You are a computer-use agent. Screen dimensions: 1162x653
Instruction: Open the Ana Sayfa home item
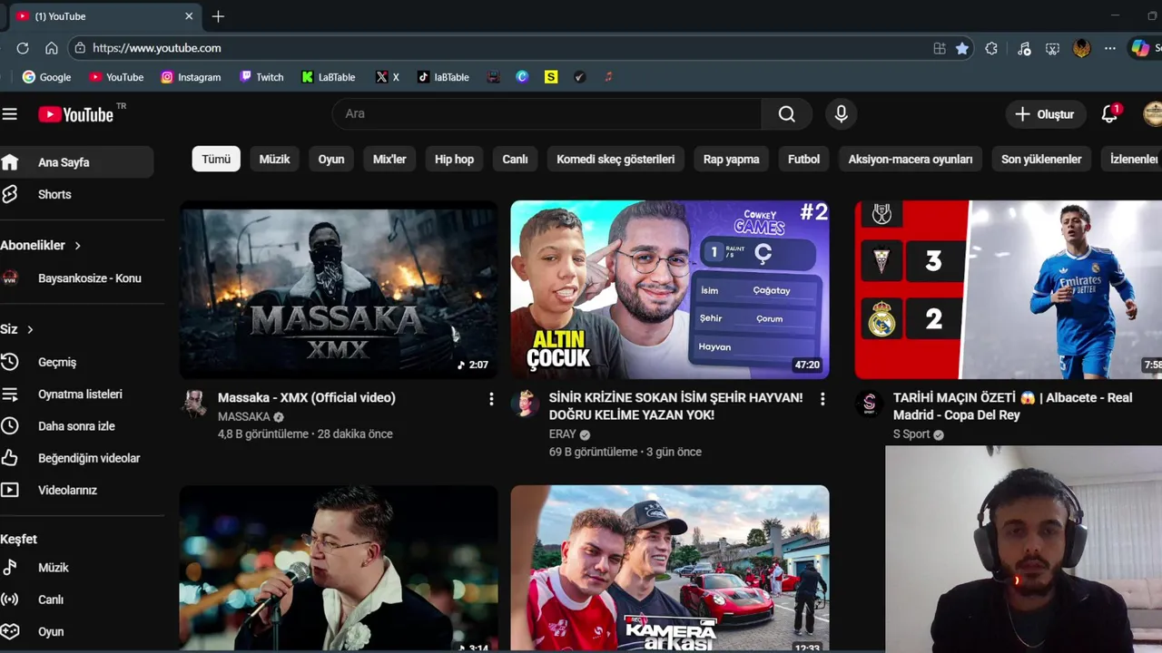[x=77, y=162]
